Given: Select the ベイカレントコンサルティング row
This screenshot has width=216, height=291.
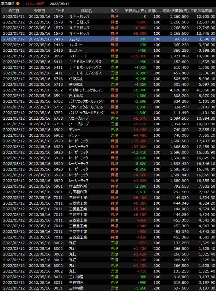Looking at the screenshot, I should 108,90.
